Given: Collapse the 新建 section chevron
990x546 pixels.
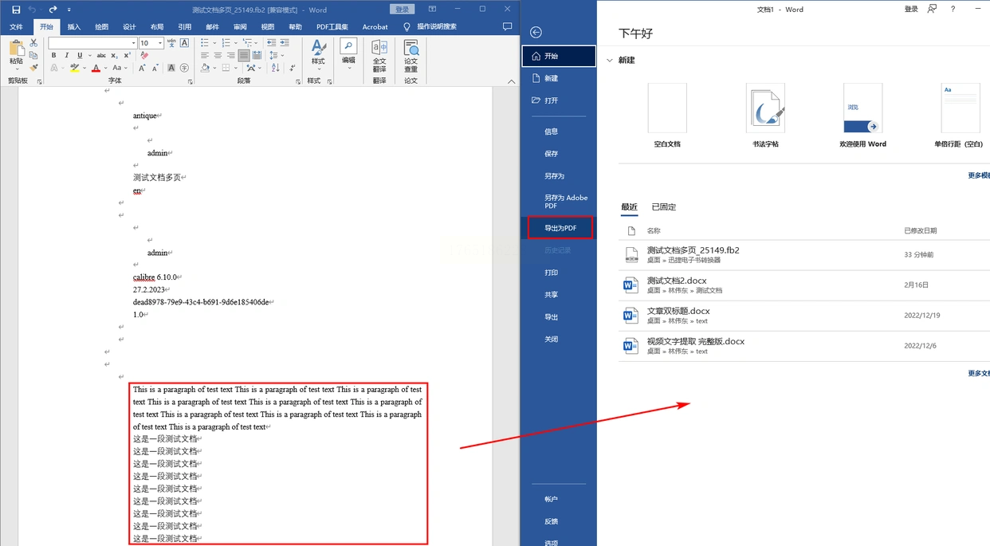Looking at the screenshot, I should [x=610, y=61].
